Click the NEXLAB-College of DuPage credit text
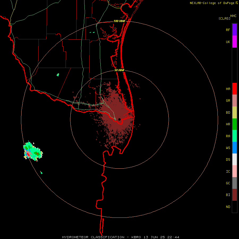Screen dimensions: 239x239 [212, 3]
